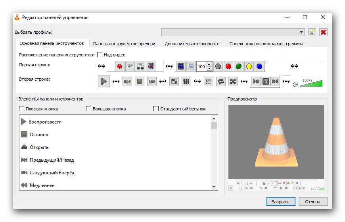Click the Next track icon in second row
345x222 pixels.
(152, 81)
